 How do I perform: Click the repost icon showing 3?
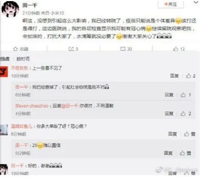tap(71, 49)
